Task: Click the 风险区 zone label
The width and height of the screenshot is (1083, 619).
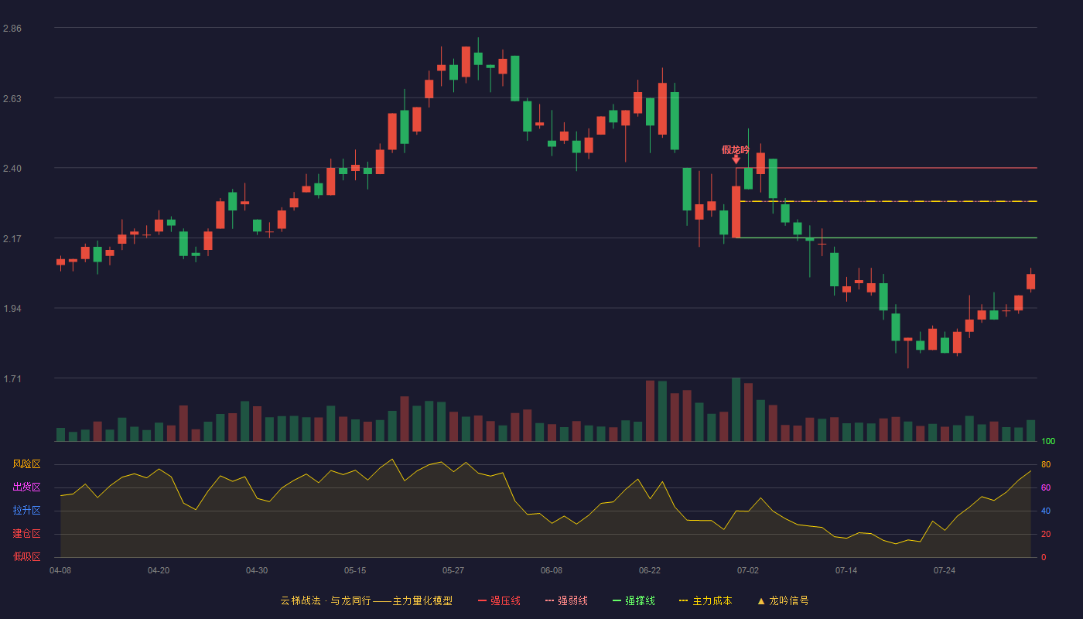Action: click(26, 464)
